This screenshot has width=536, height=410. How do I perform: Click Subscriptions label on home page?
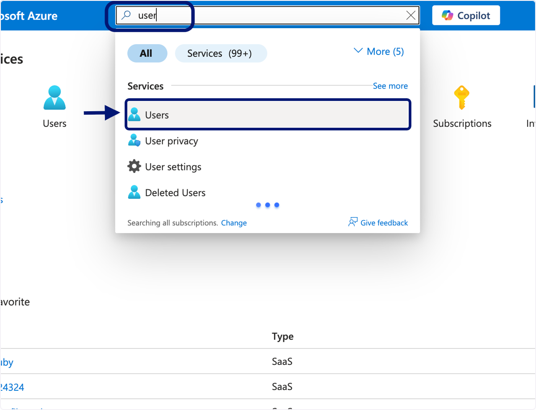[462, 123]
